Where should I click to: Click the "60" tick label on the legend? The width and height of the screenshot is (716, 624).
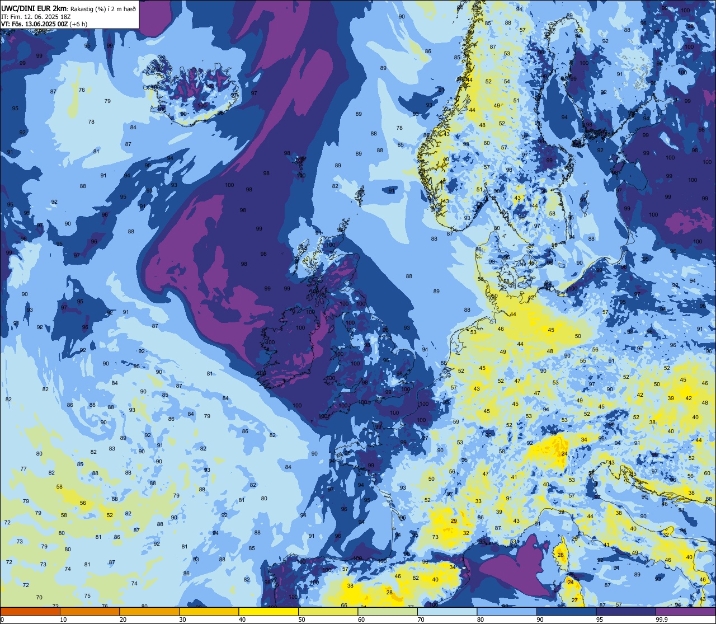click(x=361, y=620)
